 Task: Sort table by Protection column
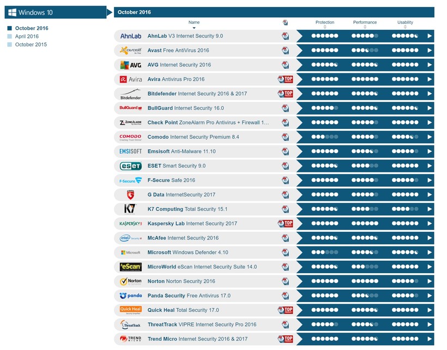coord(325,24)
